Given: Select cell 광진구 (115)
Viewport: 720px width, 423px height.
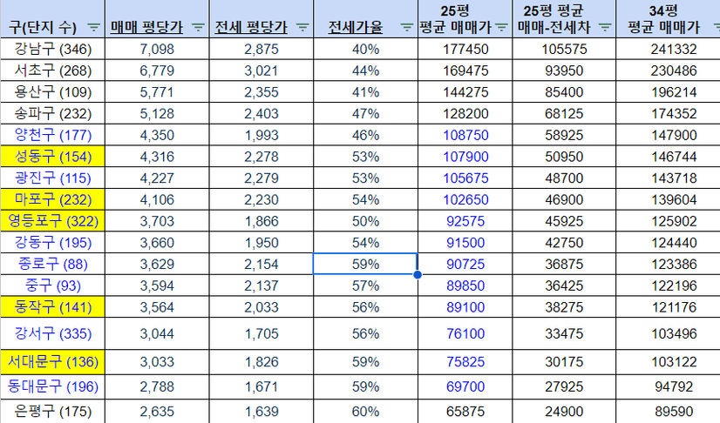Looking at the screenshot, I should (53, 178).
